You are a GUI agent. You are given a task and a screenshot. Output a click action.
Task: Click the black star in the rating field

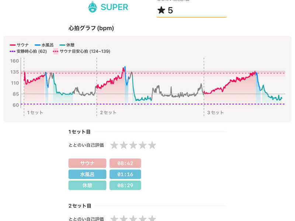click(161, 10)
